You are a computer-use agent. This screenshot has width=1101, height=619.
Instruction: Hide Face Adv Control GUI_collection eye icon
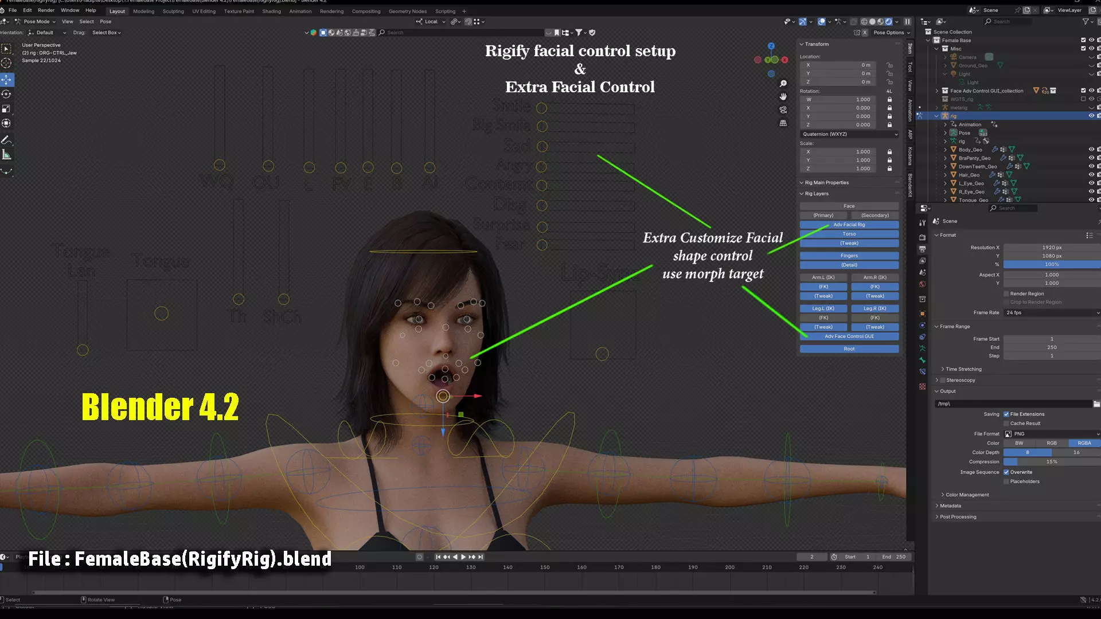click(1091, 91)
